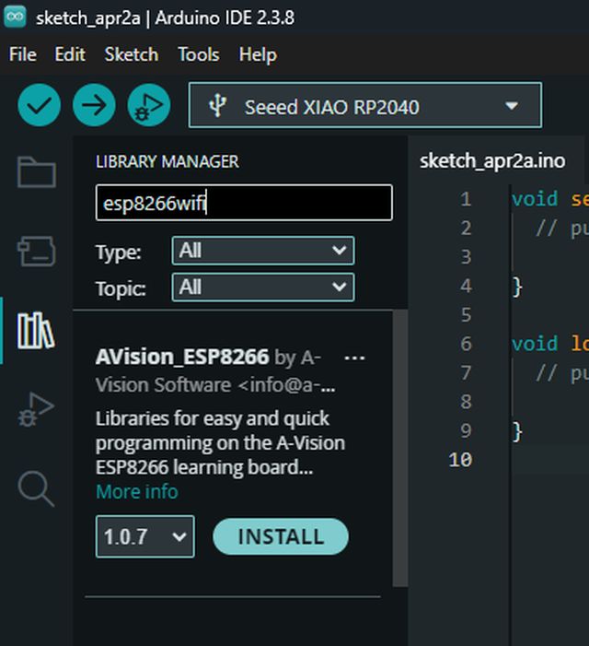Expand the Topic filter dropdown

pos(263,287)
